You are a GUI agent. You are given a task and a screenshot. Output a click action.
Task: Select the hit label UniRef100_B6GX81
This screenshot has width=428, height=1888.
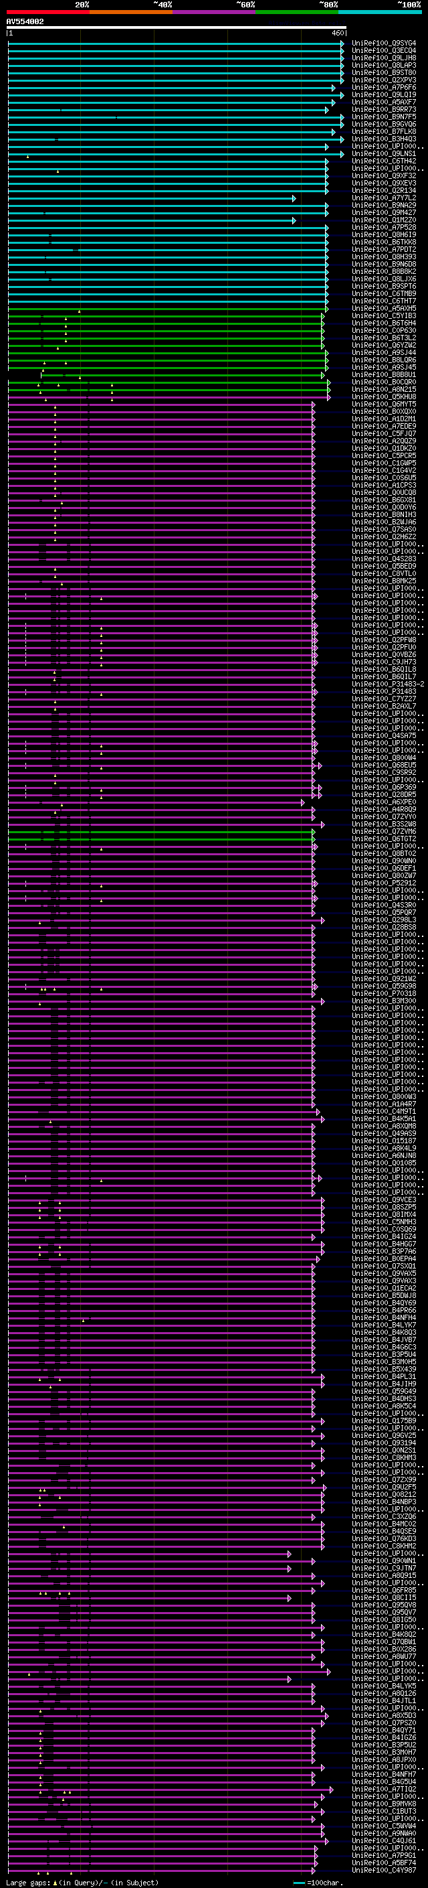click(384, 500)
